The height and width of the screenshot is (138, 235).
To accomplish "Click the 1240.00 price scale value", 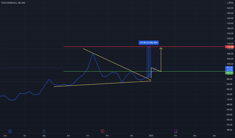I will [230, 33].
